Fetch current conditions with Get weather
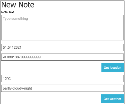Screen dimensions: 125x105 coord(112,99)
